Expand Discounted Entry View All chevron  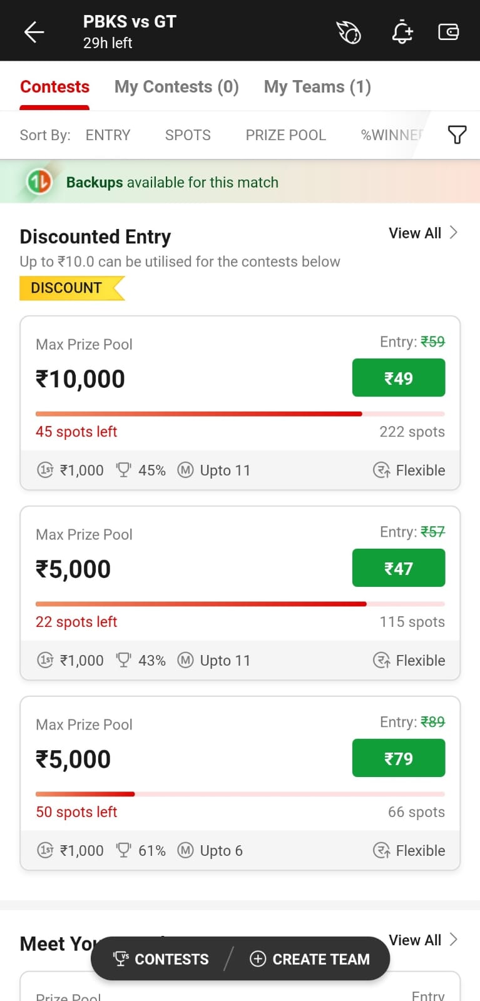tap(454, 233)
